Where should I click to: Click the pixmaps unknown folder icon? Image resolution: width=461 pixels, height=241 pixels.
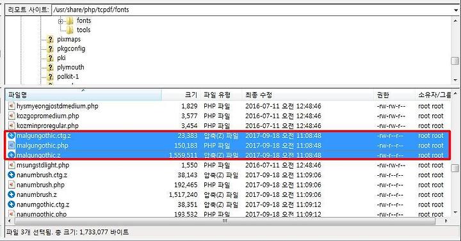point(51,40)
